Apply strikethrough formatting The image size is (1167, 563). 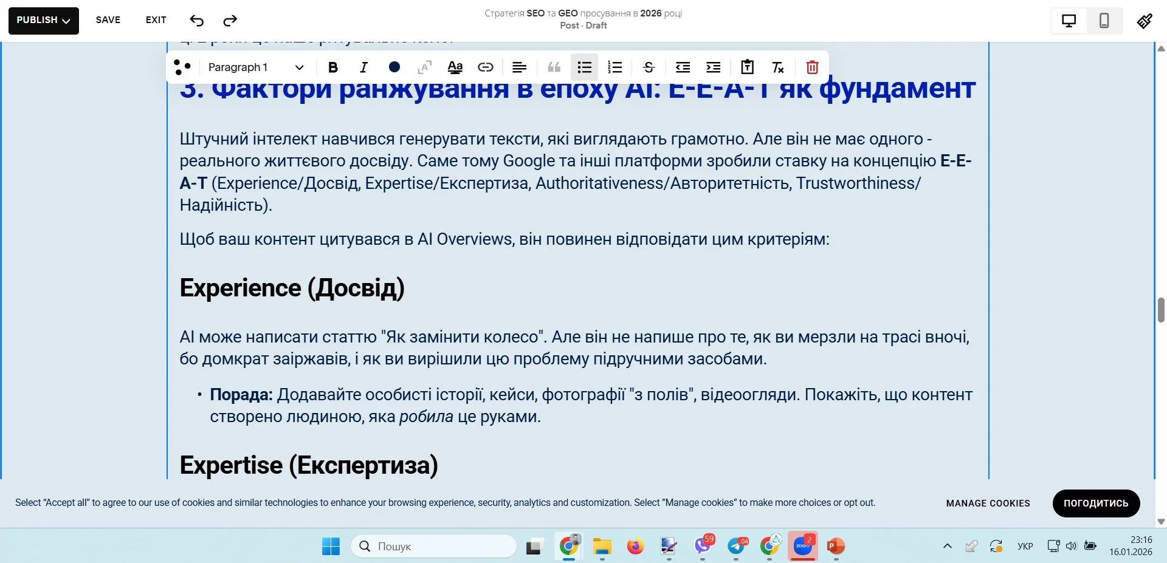click(648, 67)
